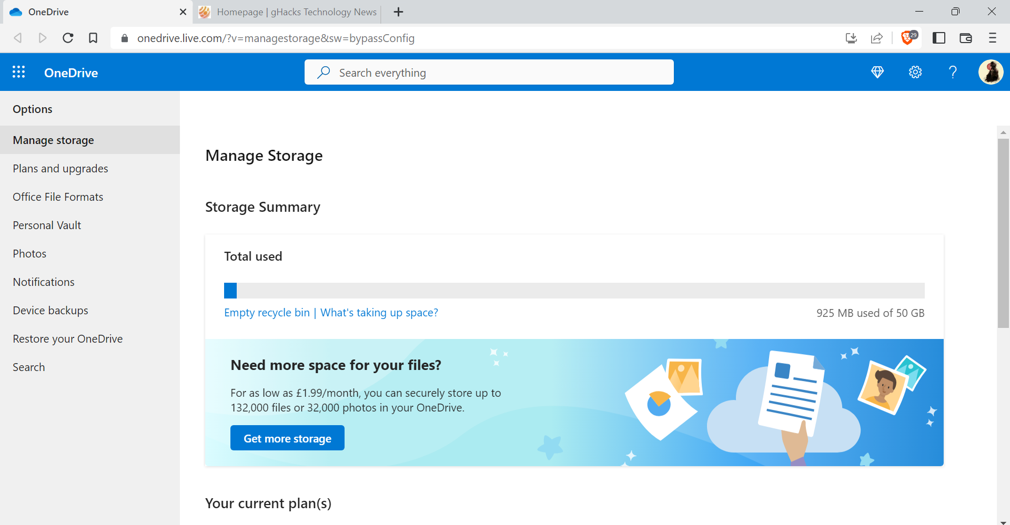1010x525 pixels.
Task: Open the Brave Shields icon
Action: 907,38
